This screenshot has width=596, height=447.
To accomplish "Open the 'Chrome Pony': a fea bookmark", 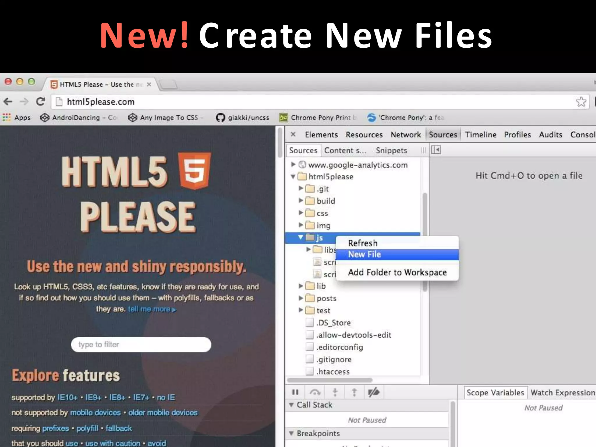I will click(x=406, y=118).
